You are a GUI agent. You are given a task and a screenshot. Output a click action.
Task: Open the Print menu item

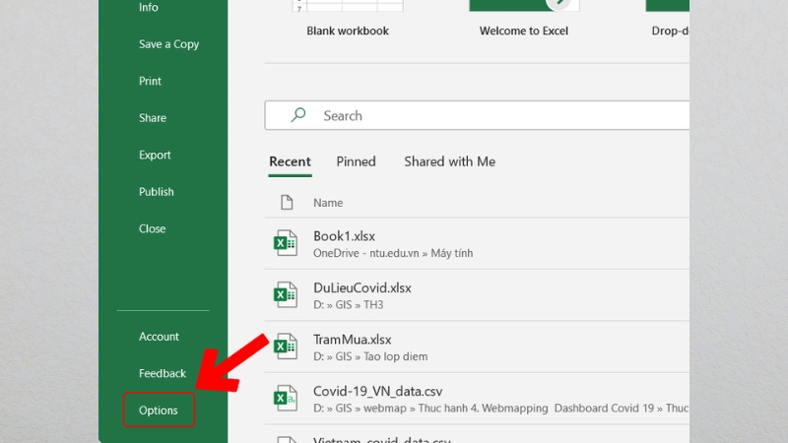click(150, 81)
